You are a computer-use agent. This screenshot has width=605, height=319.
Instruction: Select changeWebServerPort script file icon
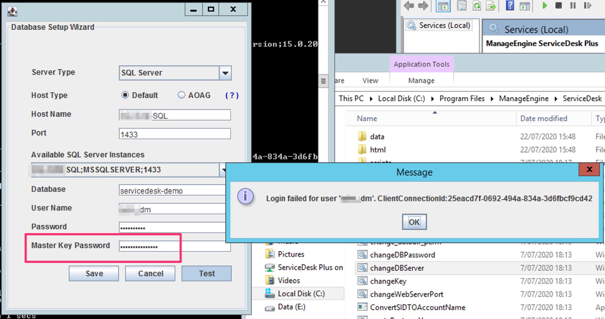pos(362,294)
